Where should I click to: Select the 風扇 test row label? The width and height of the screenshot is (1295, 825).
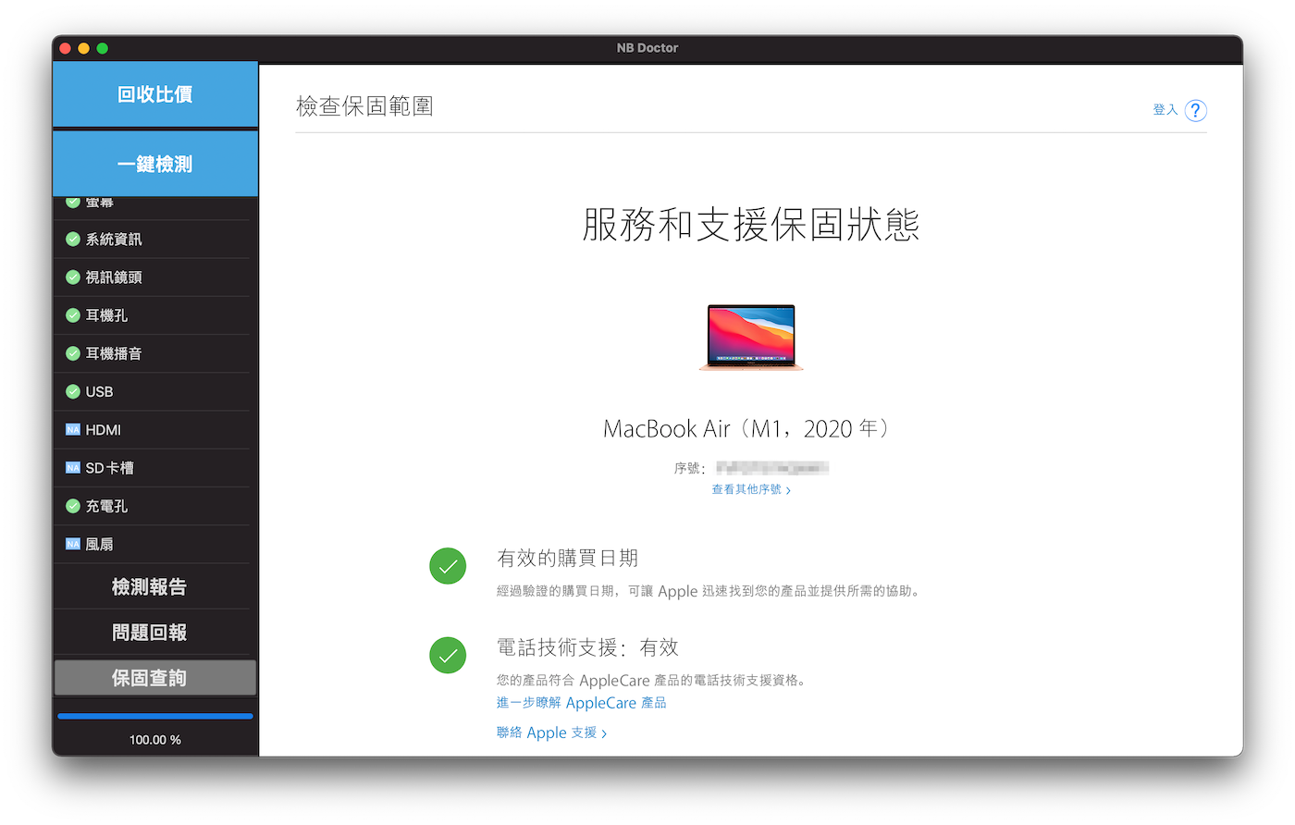(x=99, y=544)
